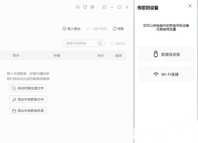
Task: Click the music note icon in 添加本地歌曲文件
Action: tap(14, 99)
